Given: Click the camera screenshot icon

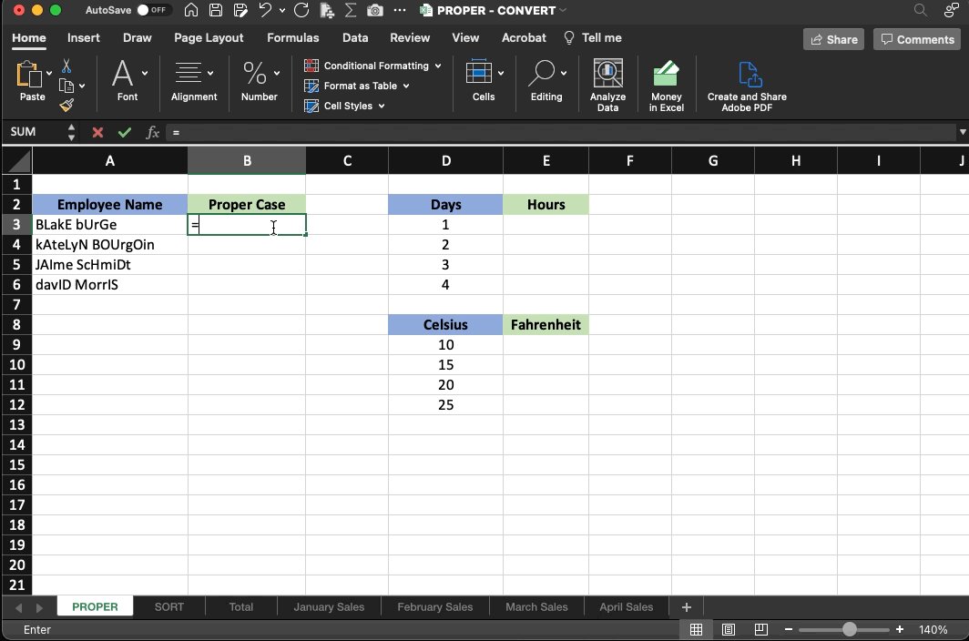Looking at the screenshot, I should pyautogui.click(x=374, y=11).
